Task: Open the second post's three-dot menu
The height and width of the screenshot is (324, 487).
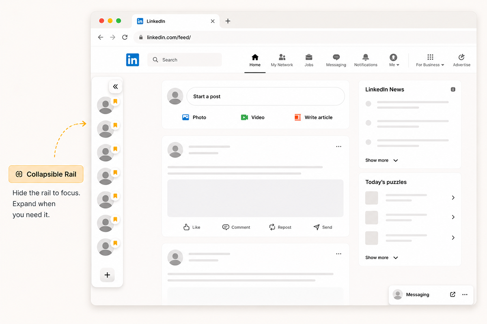Action: pos(338,254)
